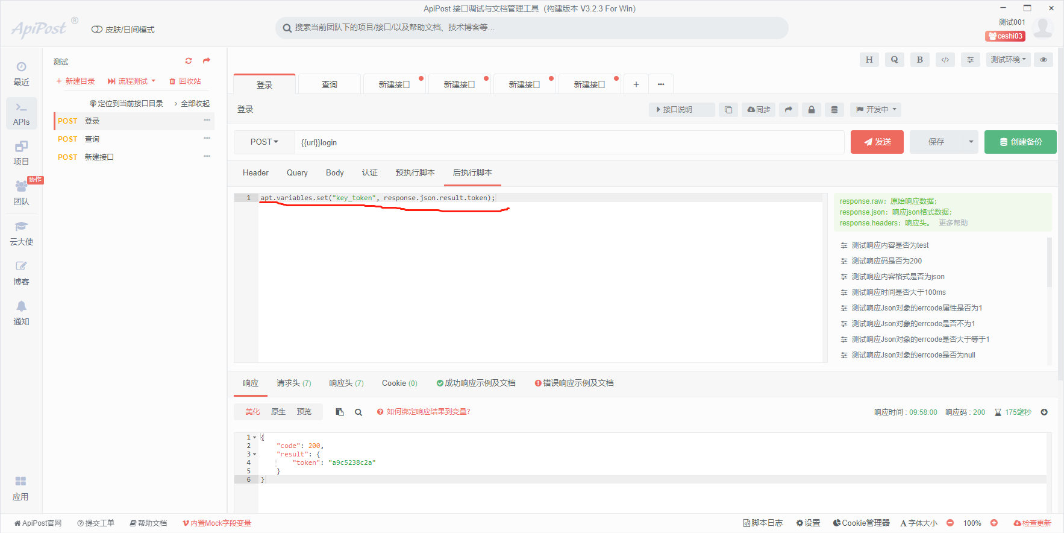Click the URL field containing {{url}}login
Image resolution: width=1064 pixels, height=533 pixels.
pyautogui.click(x=569, y=142)
